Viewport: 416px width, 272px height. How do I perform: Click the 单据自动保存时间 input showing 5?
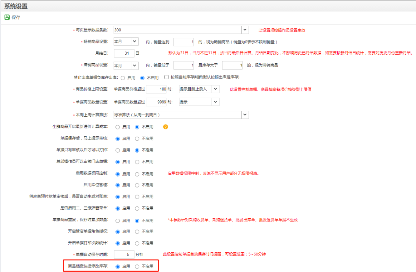click(x=123, y=254)
